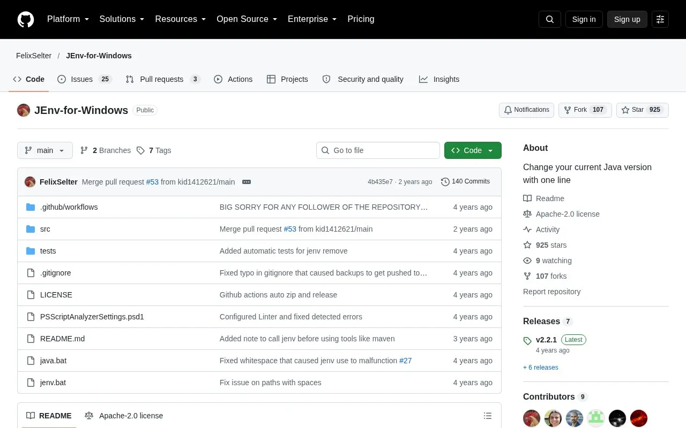Fork the repository using the Fork button
Screen dimensions: 686x428
pyautogui.click(x=585, y=110)
